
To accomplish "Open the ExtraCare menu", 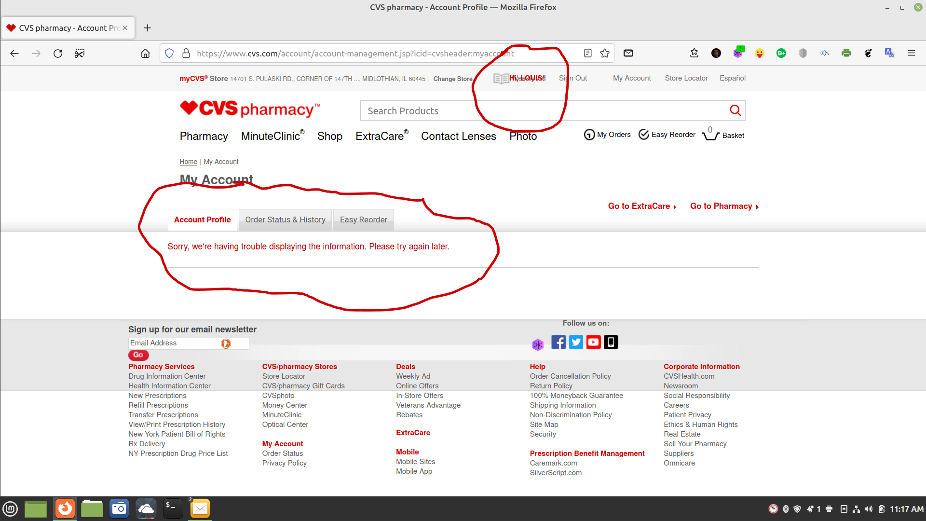I will tap(382, 136).
